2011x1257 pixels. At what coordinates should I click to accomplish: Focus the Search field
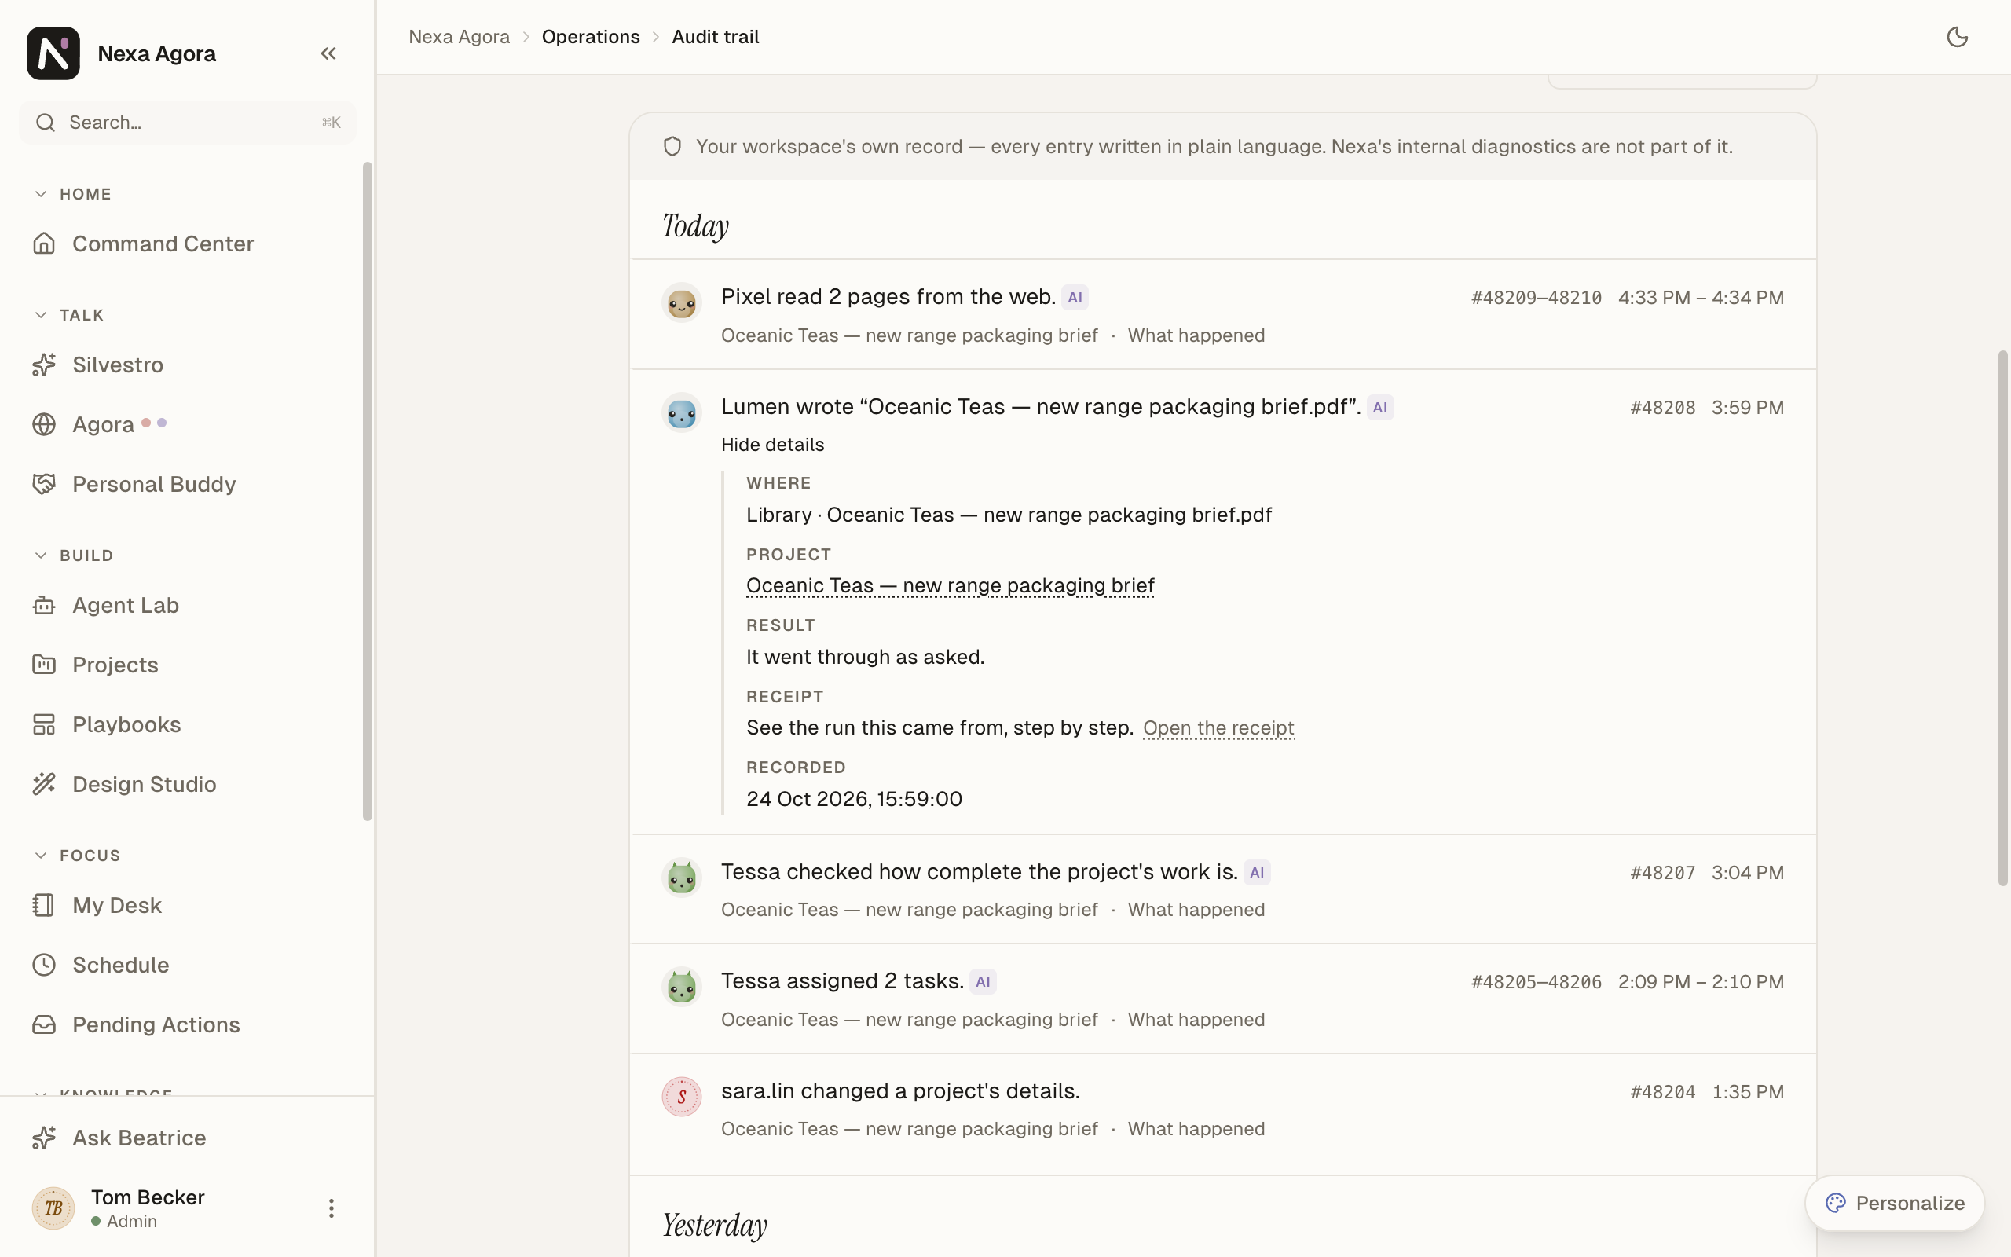pyautogui.click(x=188, y=123)
